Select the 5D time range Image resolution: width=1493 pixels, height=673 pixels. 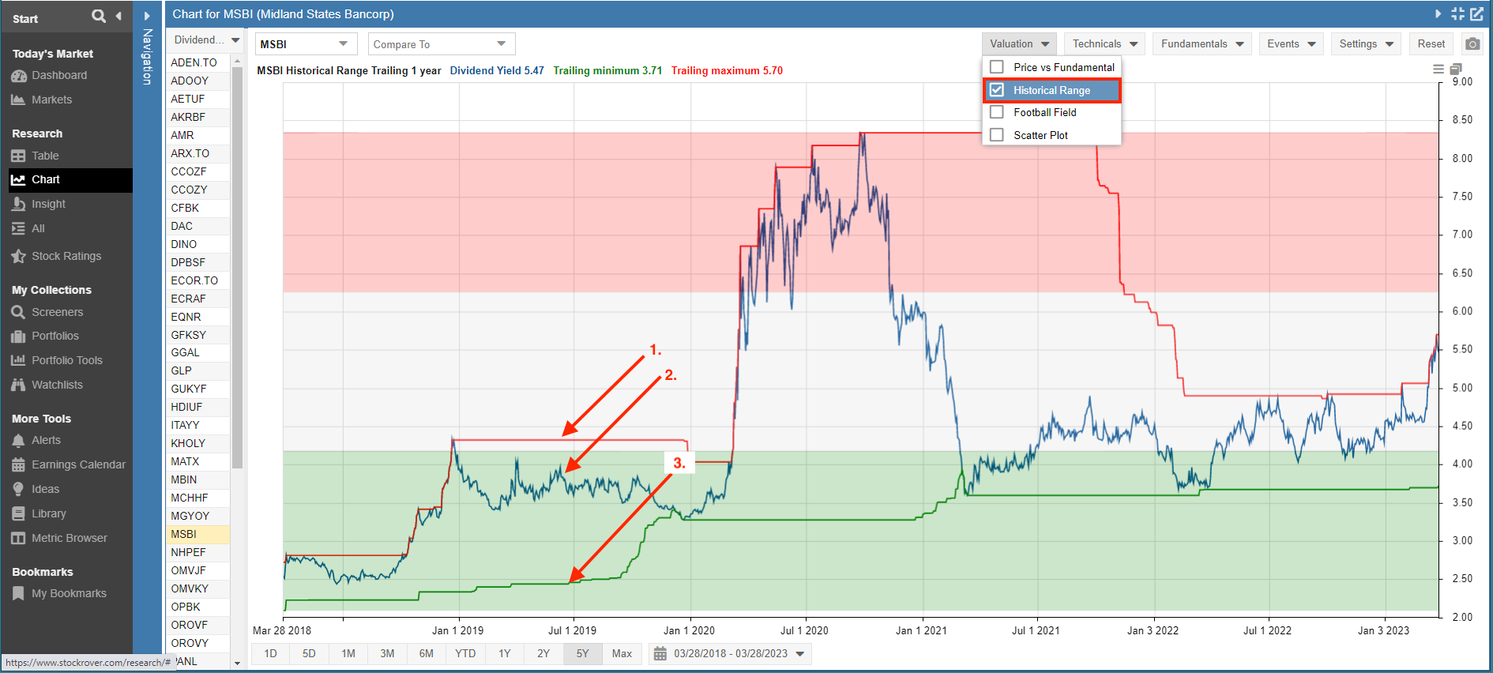(x=309, y=653)
